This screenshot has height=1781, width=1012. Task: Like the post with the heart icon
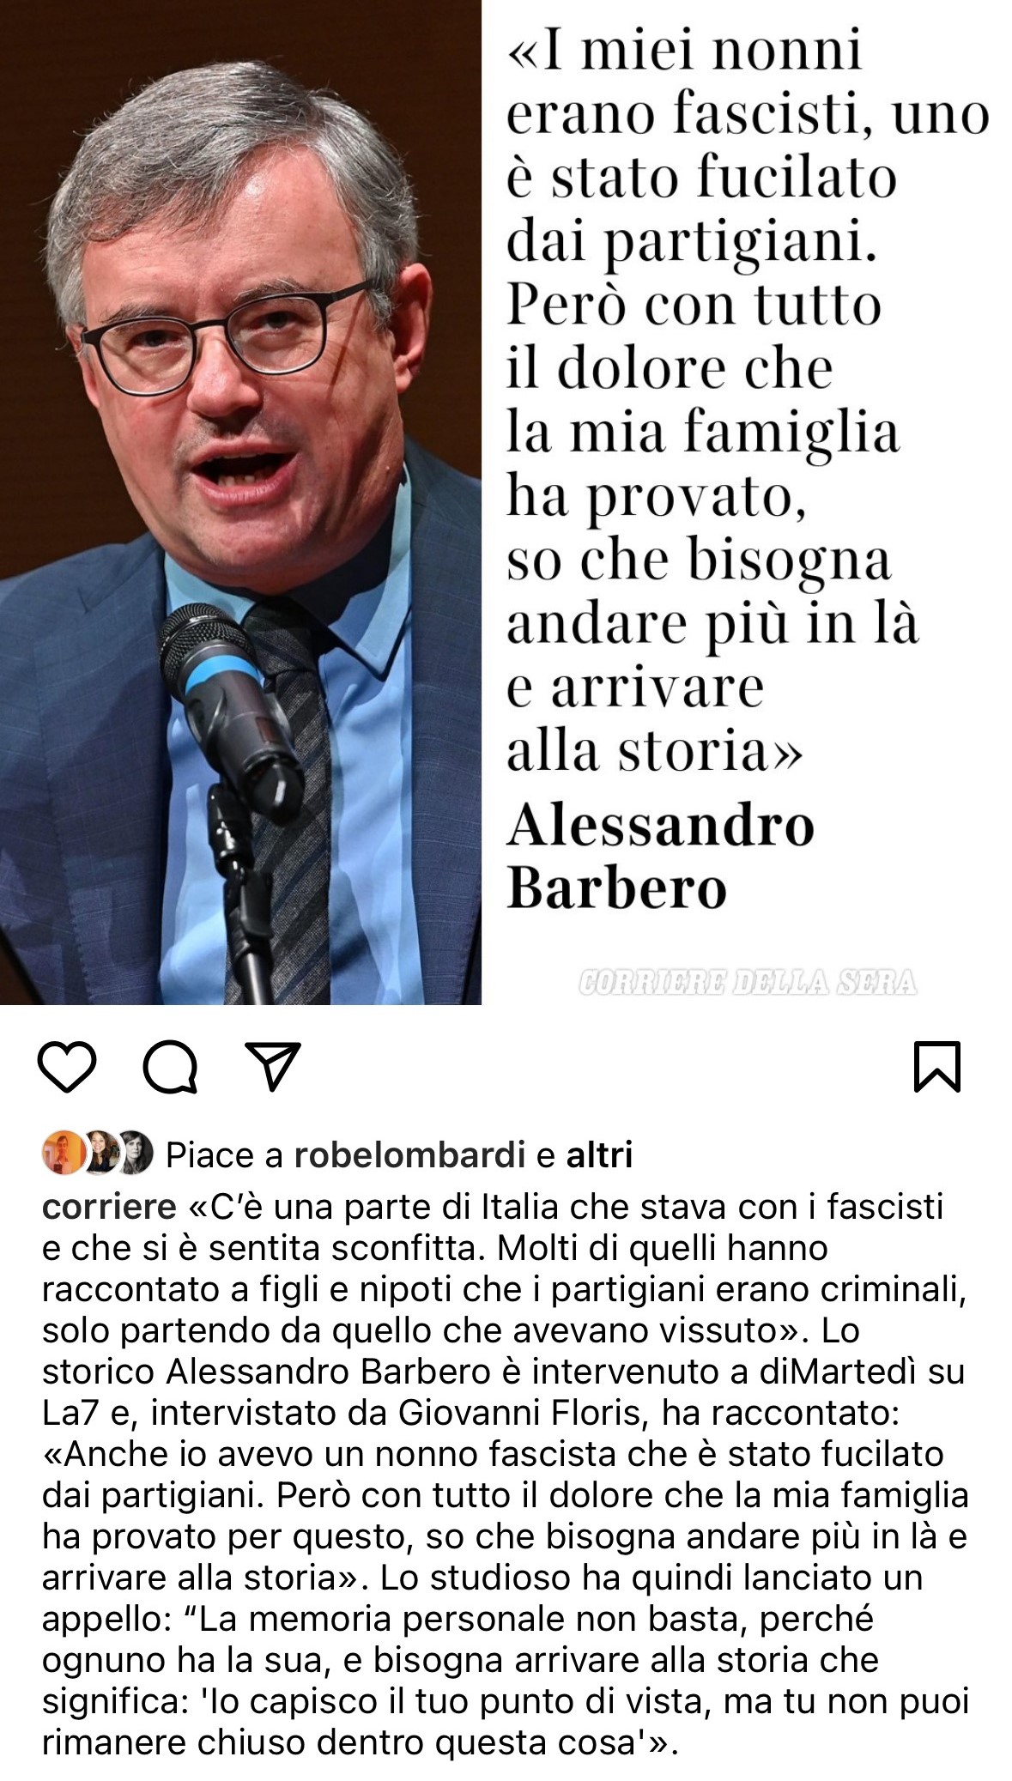[x=67, y=1067]
